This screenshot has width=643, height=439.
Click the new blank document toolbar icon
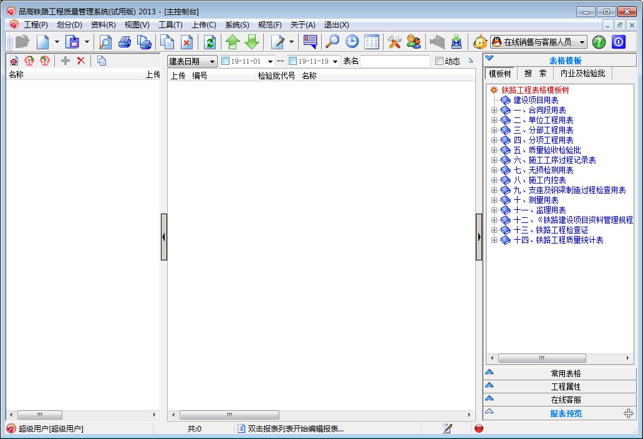[42, 42]
